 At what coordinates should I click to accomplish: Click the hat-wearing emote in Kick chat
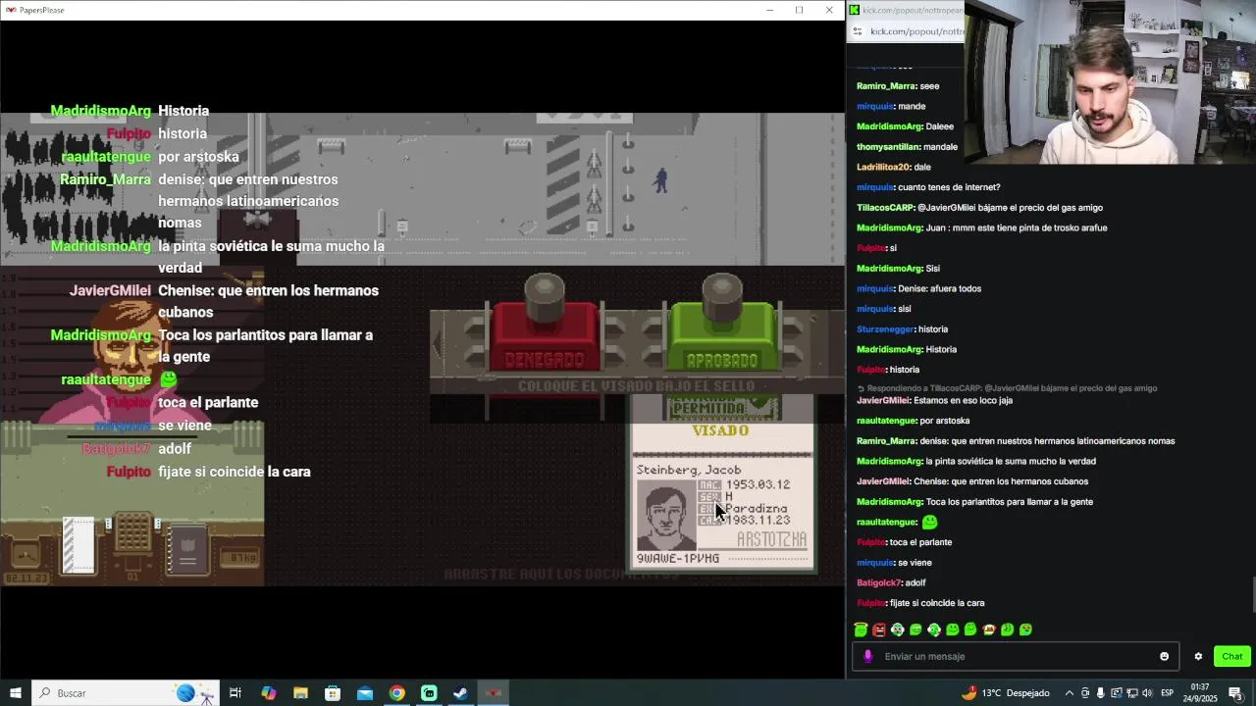coord(989,630)
